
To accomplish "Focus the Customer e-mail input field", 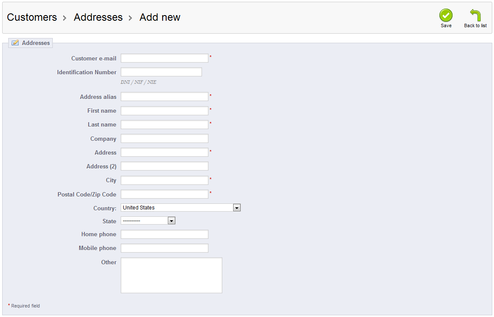I will tap(164, 58).
